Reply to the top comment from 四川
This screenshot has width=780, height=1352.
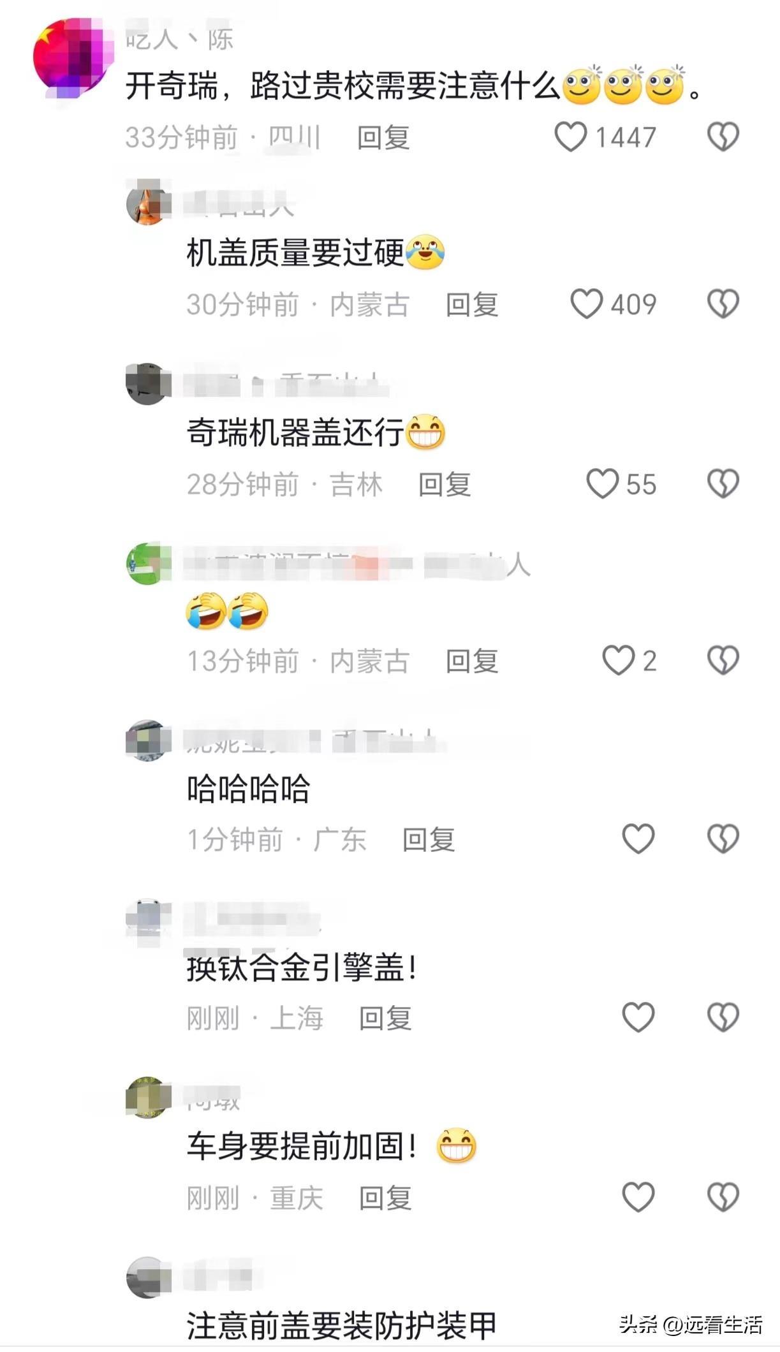pos(383,138)
